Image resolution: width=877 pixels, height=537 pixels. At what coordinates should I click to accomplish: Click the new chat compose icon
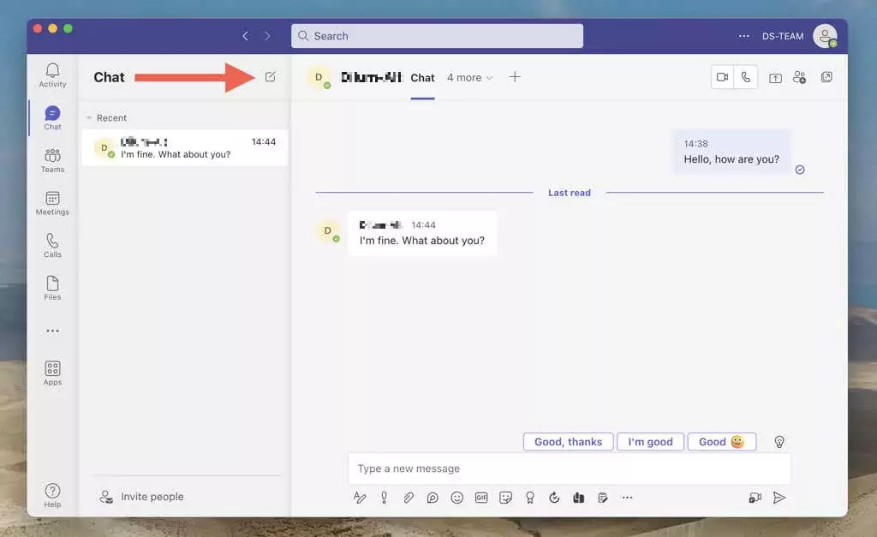[271, 77]
